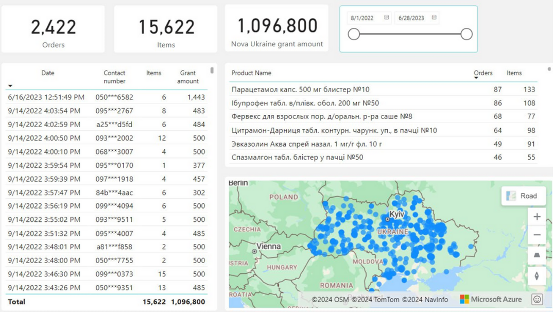Grab the left date slider handle
This screenshot has width=554, height=313.
(x=354, y=34)
